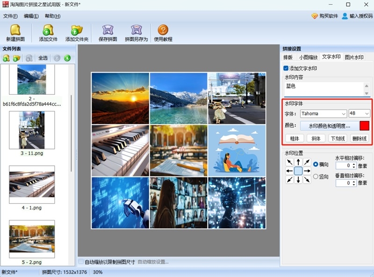Set watermark position to top-right arrow
Screen dimensions: 374x277
point(307,162)
